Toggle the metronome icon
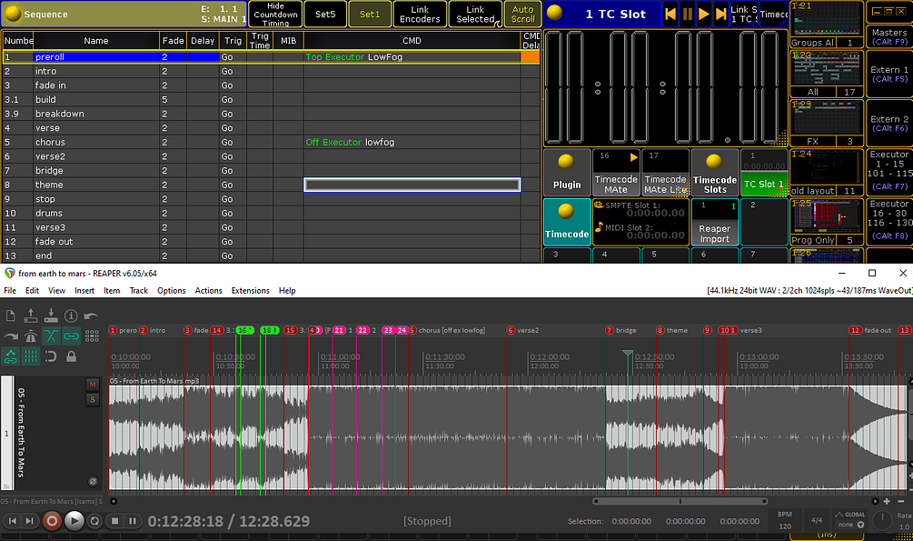The width and height of the screenshot is (913, 541). [31, 336]
